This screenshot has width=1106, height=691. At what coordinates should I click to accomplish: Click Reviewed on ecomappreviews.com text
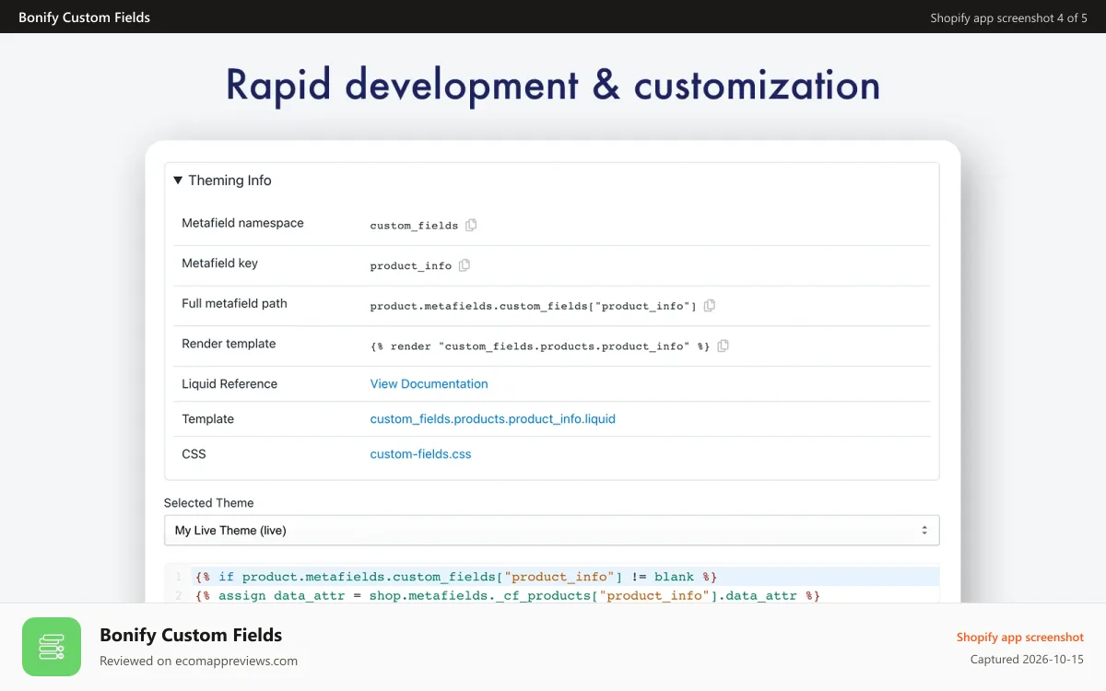[x=198, y=661]
